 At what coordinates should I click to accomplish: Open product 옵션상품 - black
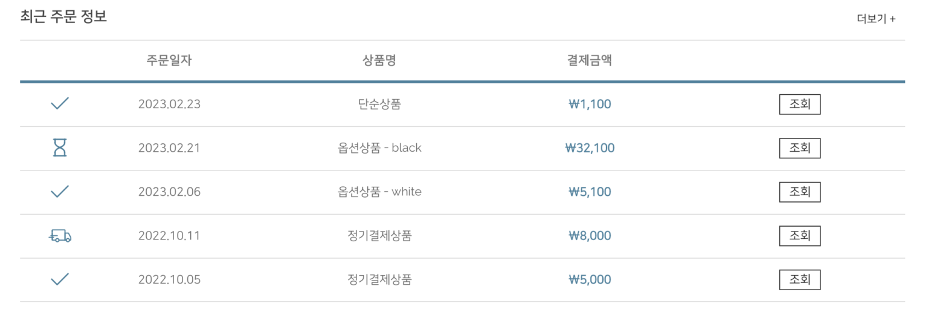[x=379, y=148]
